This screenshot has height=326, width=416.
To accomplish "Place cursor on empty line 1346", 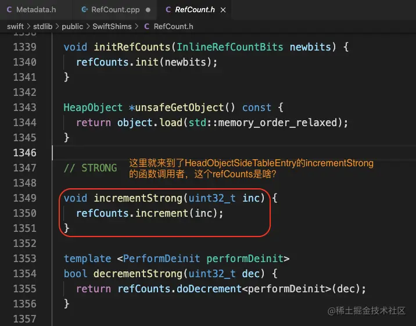I will point(234,153).
